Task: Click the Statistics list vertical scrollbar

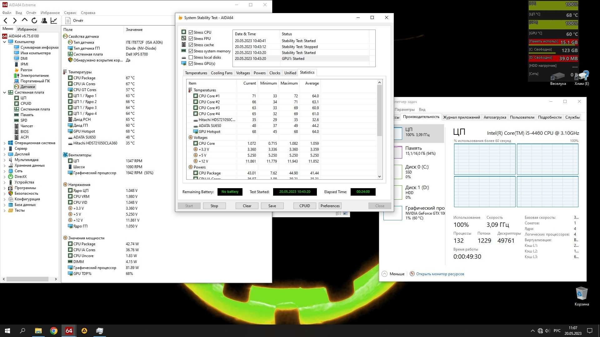Action: (x=379, y=110)
